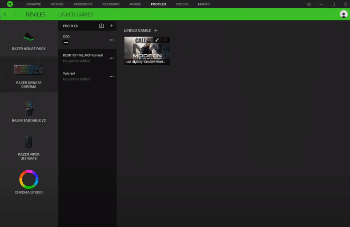Viewport: 350px width, 227px height.
Task: Edit the linked Call of Duty game
Action: (157, 40)
